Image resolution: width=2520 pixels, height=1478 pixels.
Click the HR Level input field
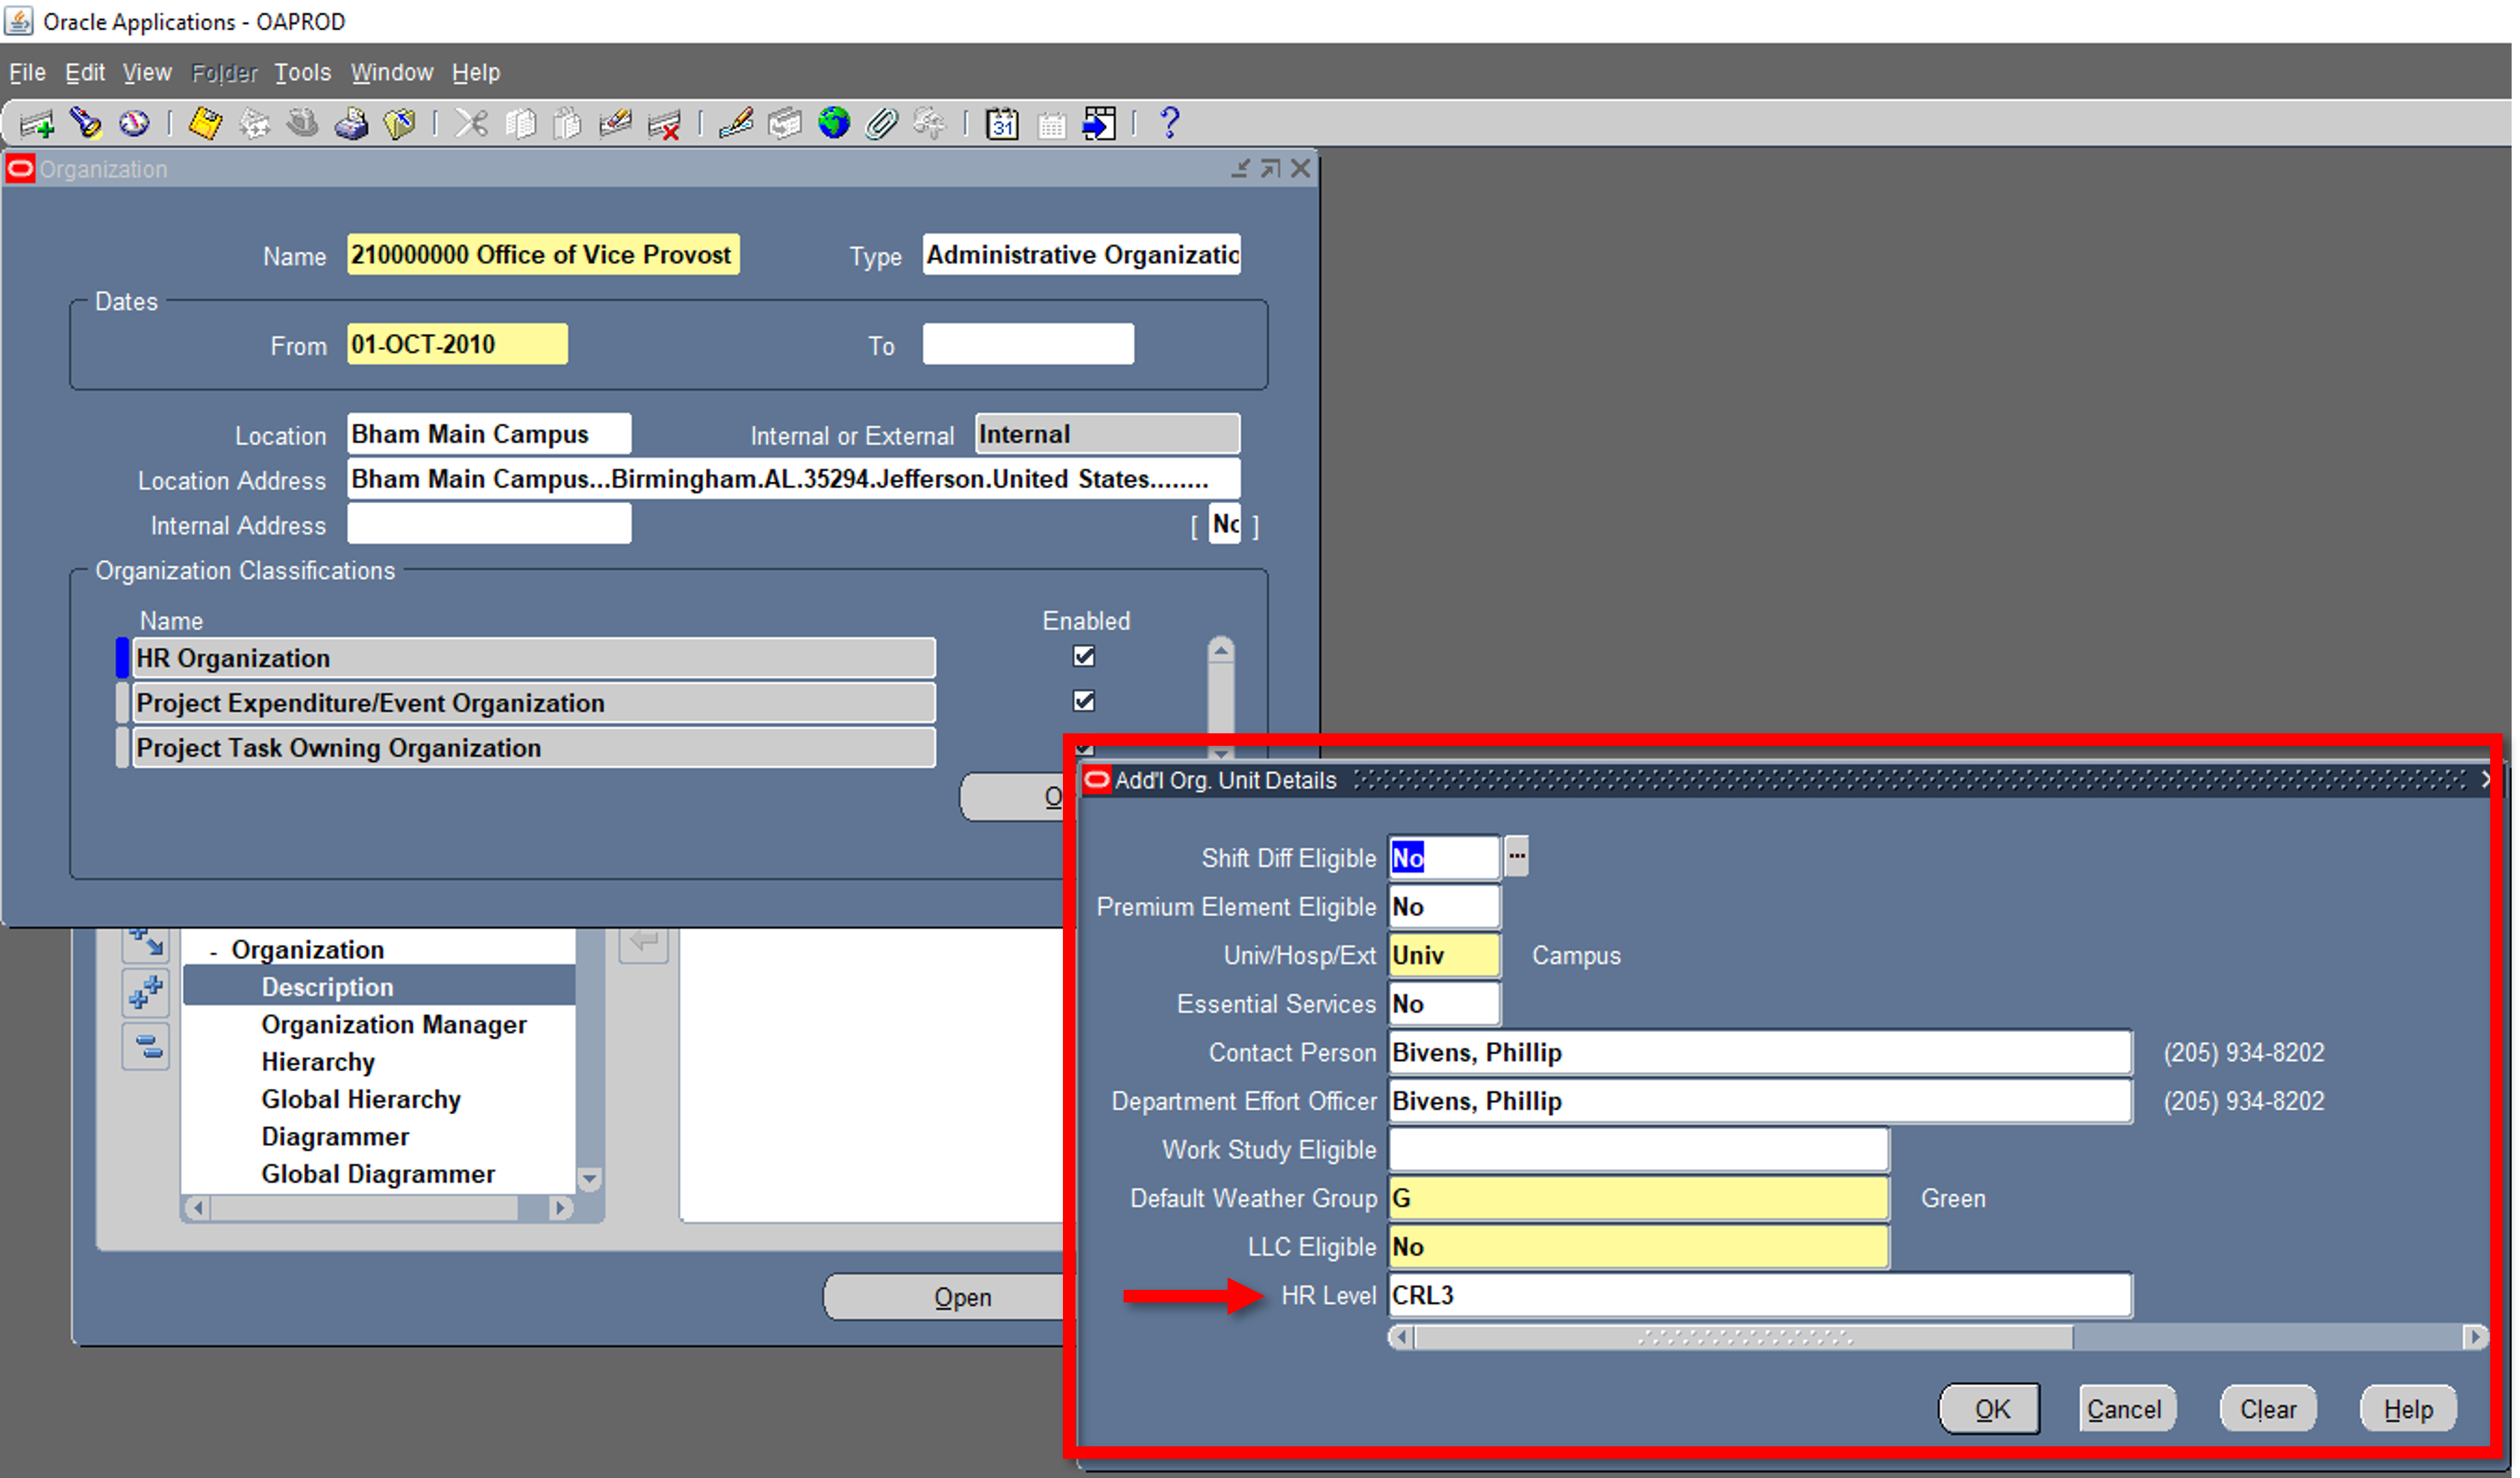pyautogui.click(x=1760, y=1296)
